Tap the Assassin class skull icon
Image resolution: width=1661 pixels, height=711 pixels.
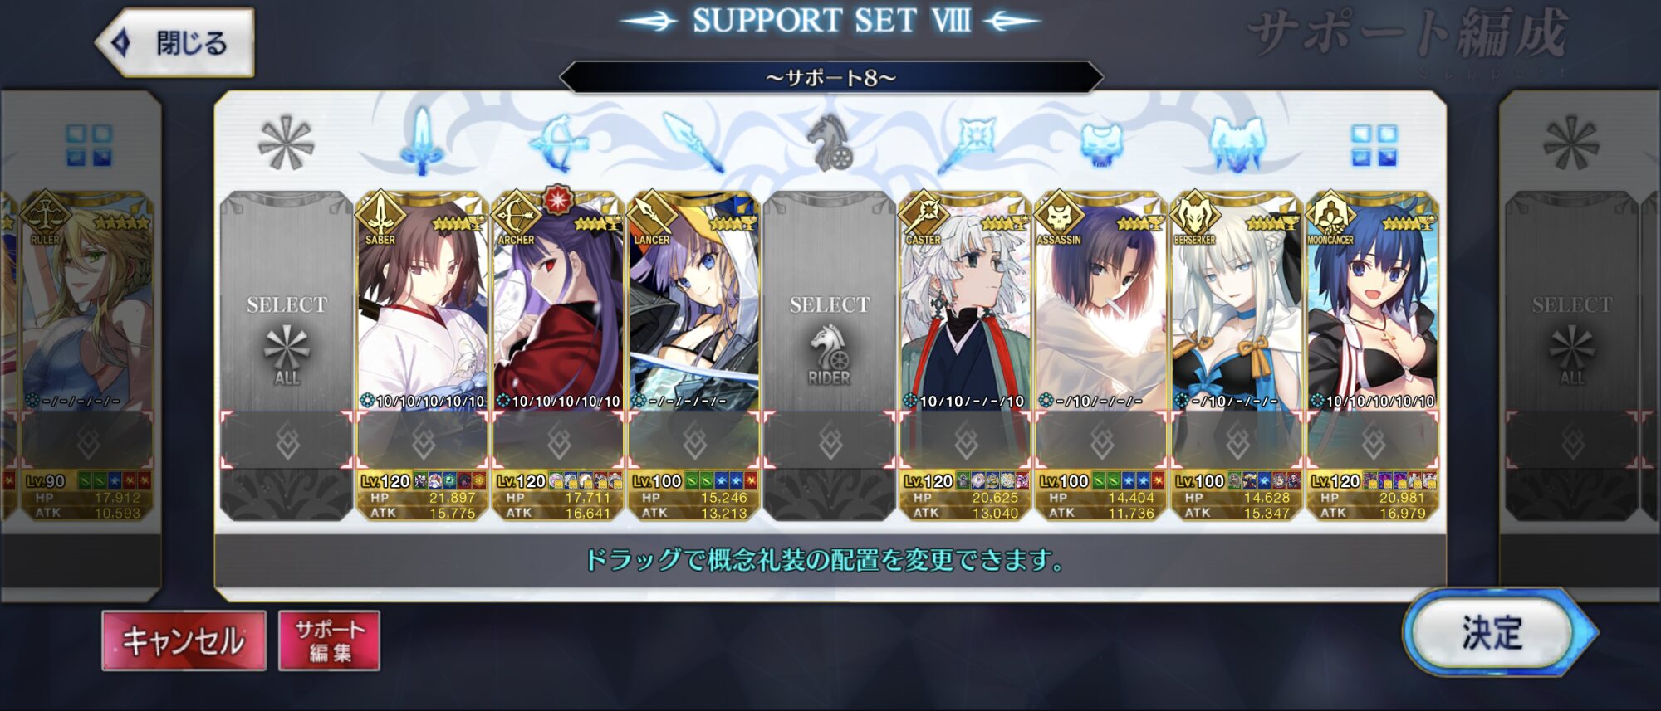(1101, 144)
